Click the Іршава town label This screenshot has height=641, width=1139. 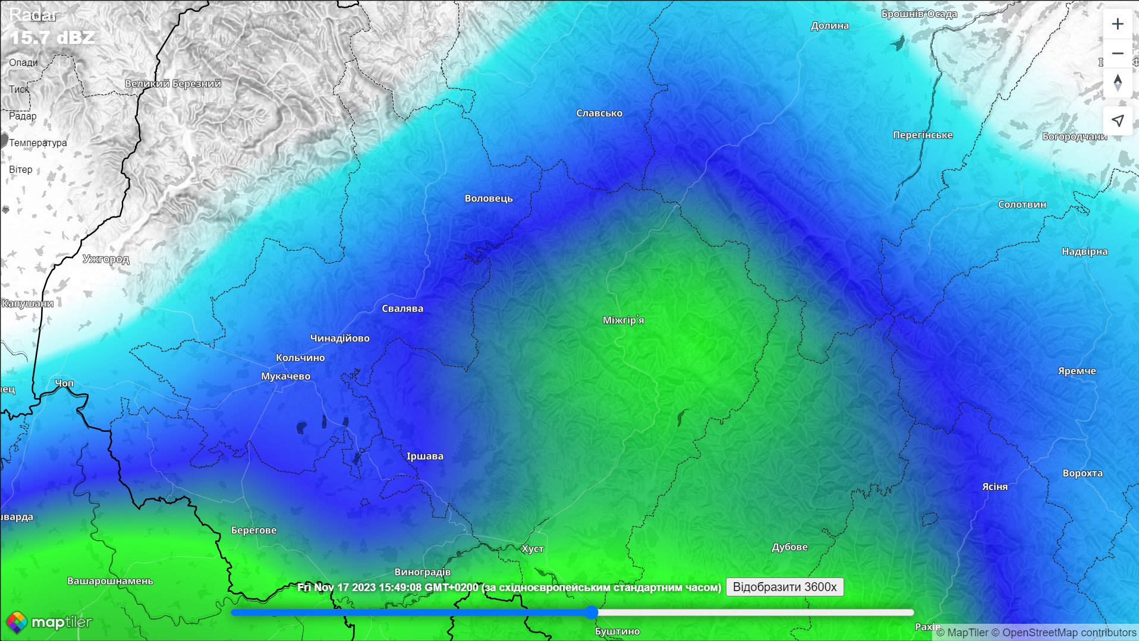click(424, 456)
